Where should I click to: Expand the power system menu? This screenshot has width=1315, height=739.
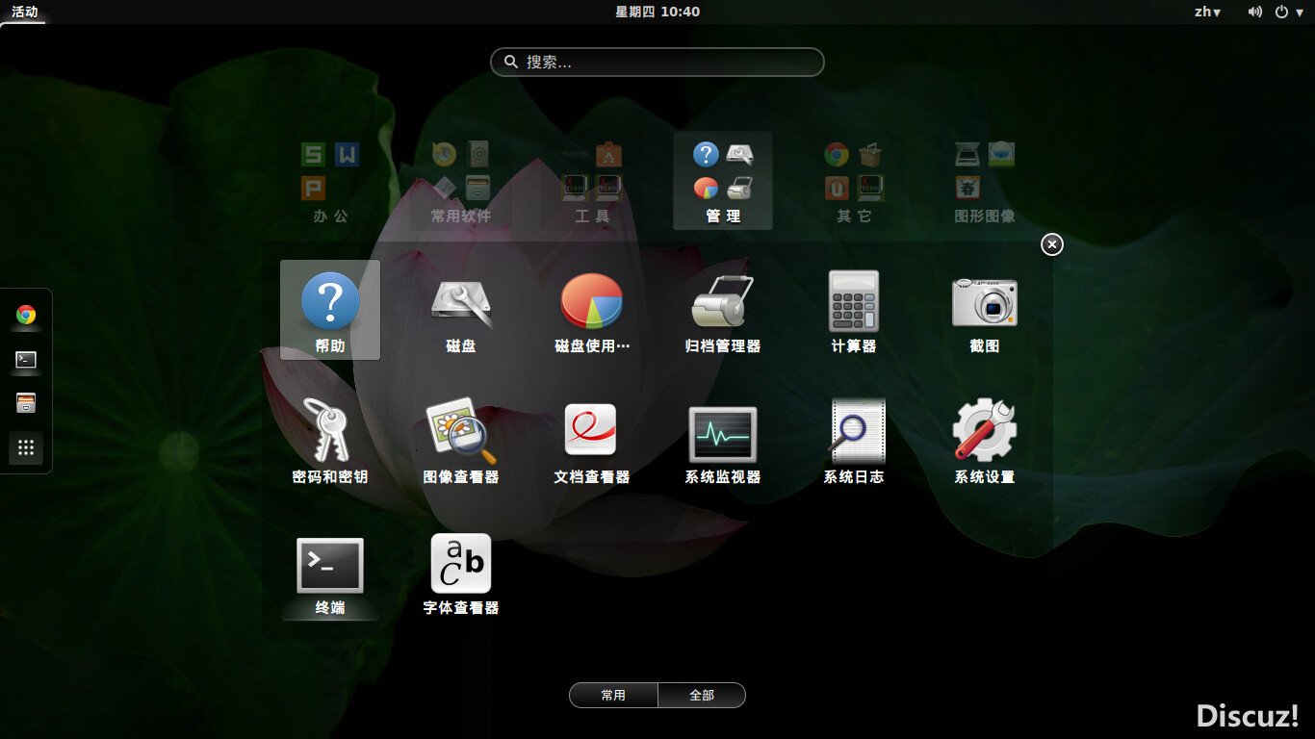[1288, 12]
